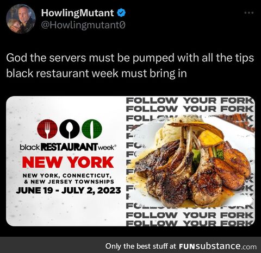Click the red fork circle icon
The height and width of the screenshot is (253, 261).
(x=47, y=129)
